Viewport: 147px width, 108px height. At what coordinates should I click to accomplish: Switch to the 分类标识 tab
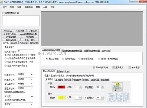click(x=32, y=31)
